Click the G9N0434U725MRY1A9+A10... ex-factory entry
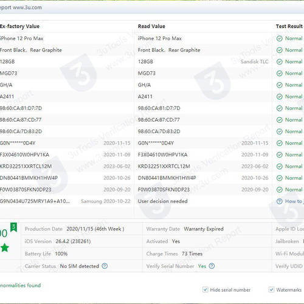The image size is (304, 304). [x=35, y=201]
